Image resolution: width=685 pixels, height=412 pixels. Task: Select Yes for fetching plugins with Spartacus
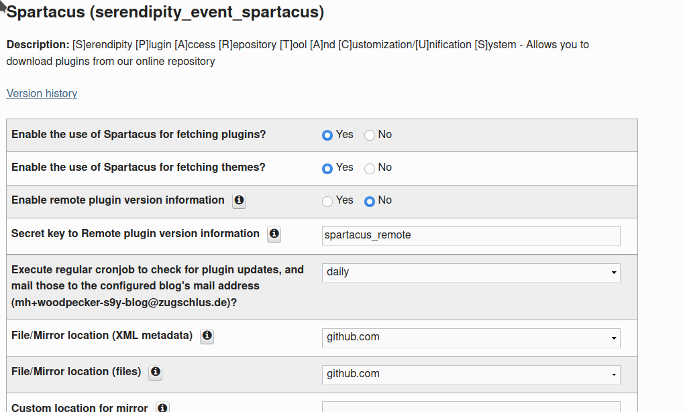coord(327,135)
